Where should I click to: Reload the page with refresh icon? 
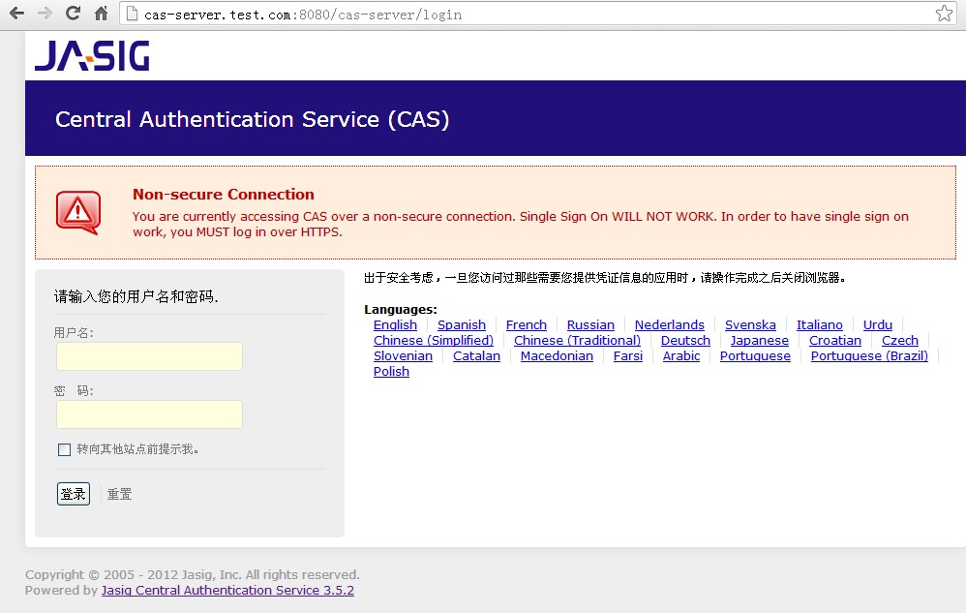pyautogui.click(x=74, y=13)
